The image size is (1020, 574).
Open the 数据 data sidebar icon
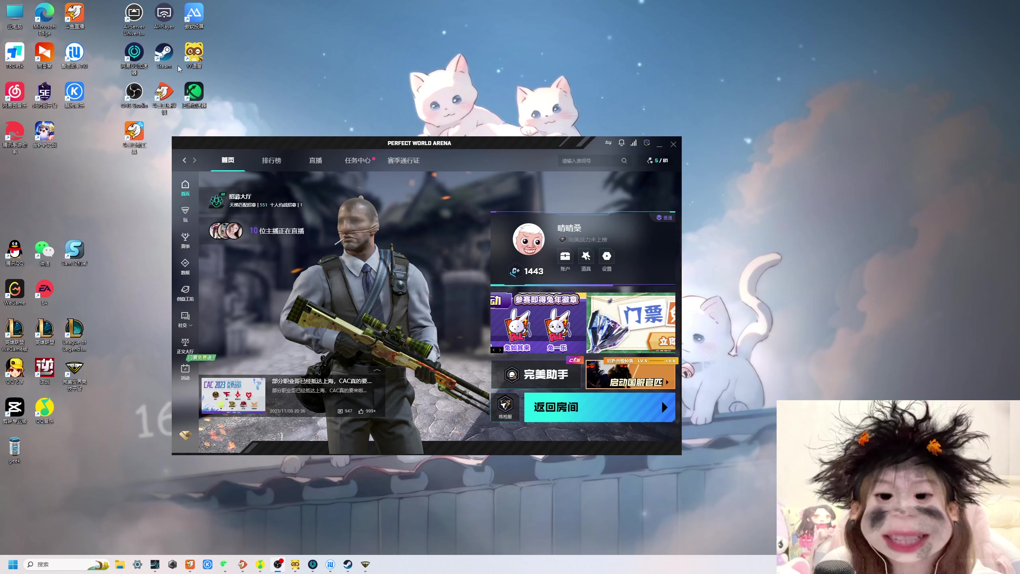185,267
